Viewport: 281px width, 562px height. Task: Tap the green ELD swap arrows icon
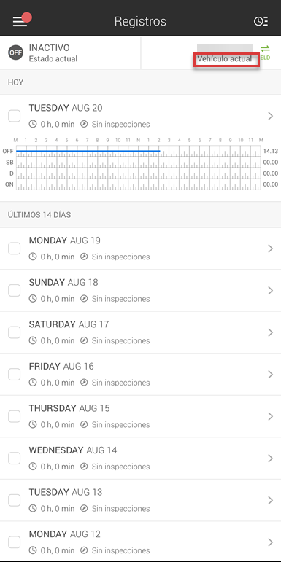(x=265, y=52)
